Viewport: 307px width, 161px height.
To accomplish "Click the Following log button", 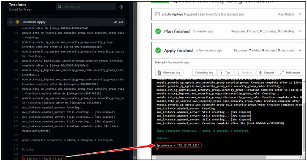I will pyautogui.click(x=204, y=73).
